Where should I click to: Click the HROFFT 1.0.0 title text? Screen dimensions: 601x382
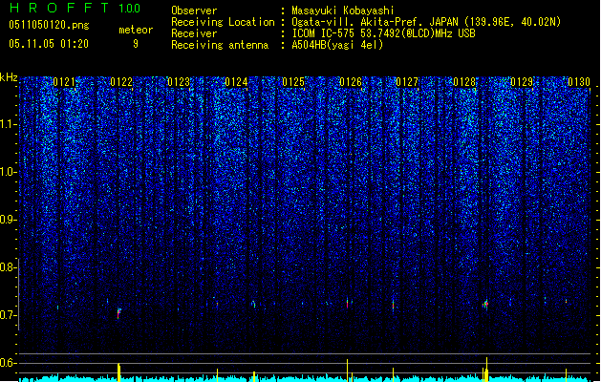(x=75, y=8)
